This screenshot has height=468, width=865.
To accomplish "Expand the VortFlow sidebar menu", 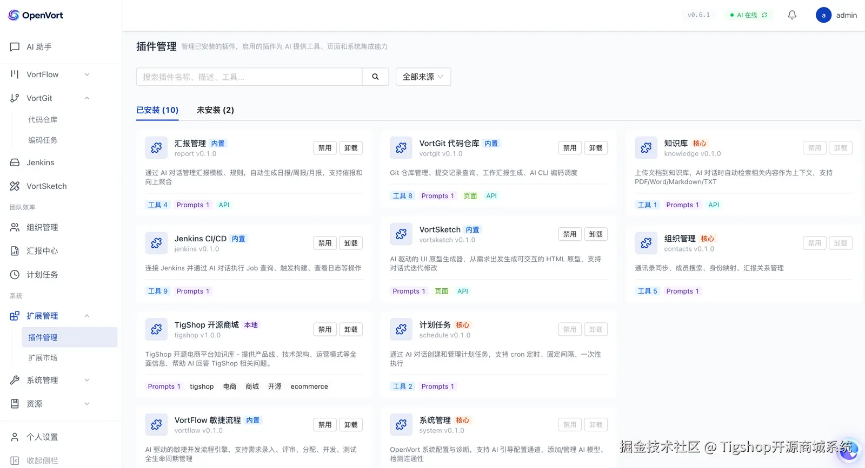I will click(87, 74).
